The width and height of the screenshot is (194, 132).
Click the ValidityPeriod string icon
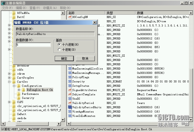[x=70, y=103]
